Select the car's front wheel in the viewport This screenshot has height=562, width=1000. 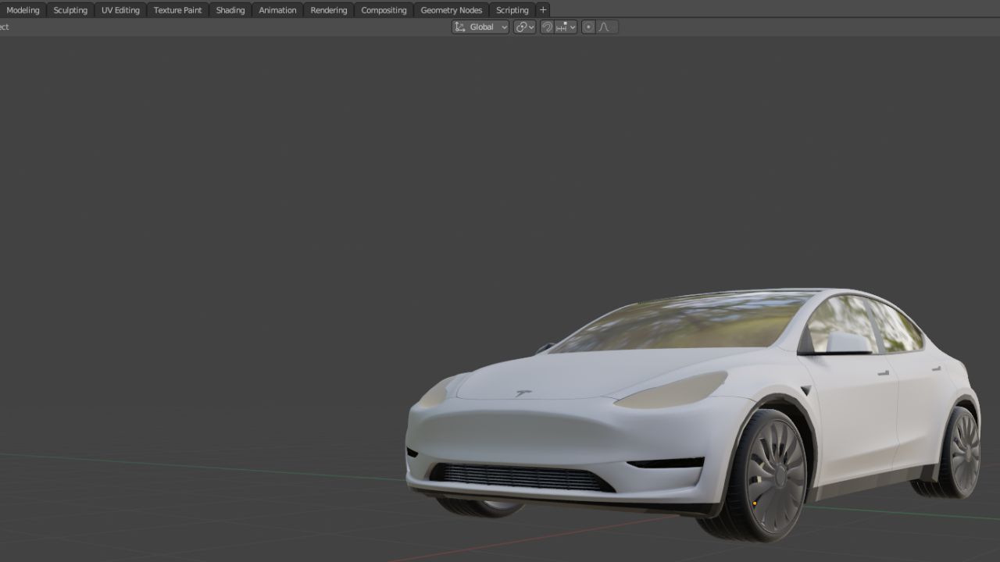[x=772, y=476]
